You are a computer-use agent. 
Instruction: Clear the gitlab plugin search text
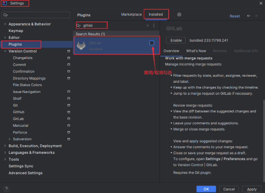coord(148,26)
